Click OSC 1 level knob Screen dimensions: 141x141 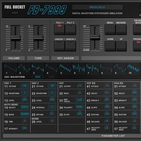(x=25, y=100)
